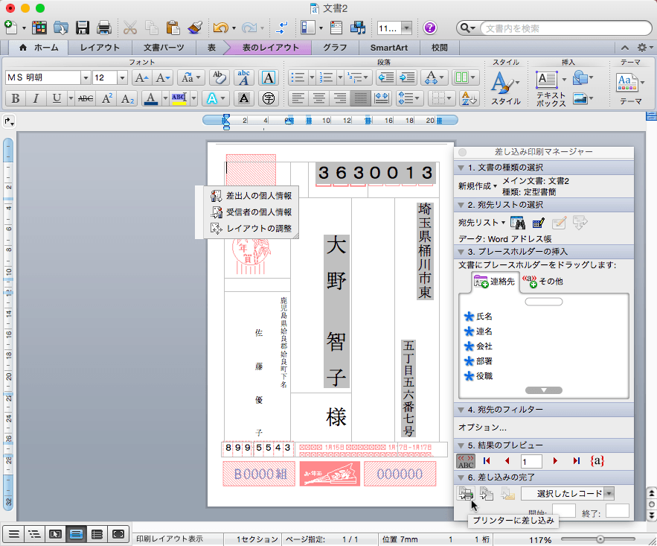Click the オプション... filter link
Image resolution: width=657 pixels, height=546 pixels.
[x=482, y=428]
